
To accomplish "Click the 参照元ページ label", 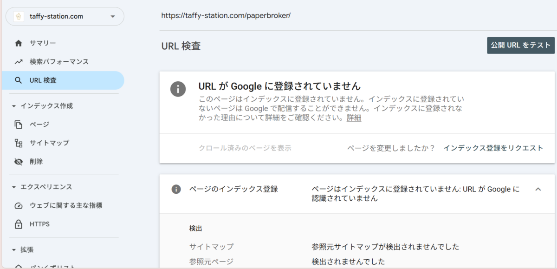I will pos(211,262).
